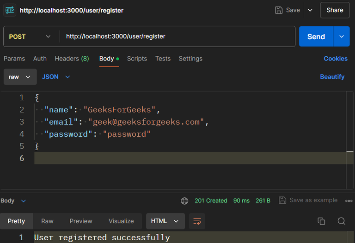Image resolution: width=355 pixels, height=243 pixels.
Task: Click Save as example text
Action: tap(313, 200)
